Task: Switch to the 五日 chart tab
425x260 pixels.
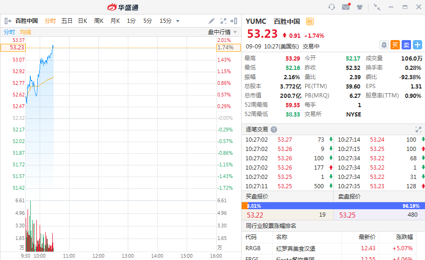Action: pos(67,21)
